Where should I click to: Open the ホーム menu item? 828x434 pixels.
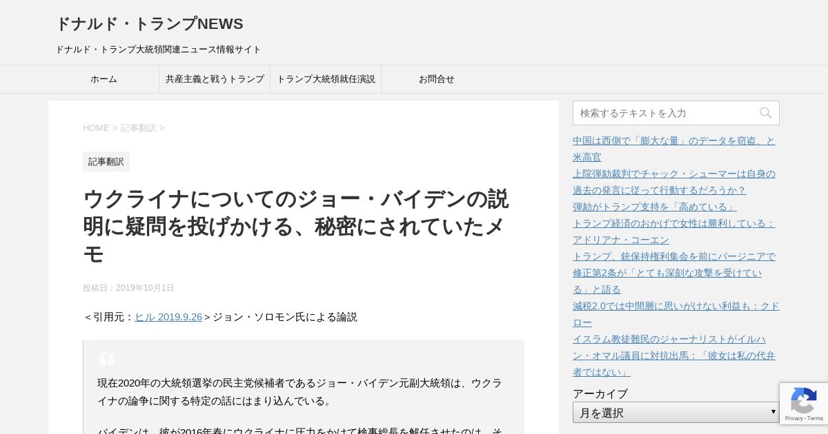pos(103,79)
